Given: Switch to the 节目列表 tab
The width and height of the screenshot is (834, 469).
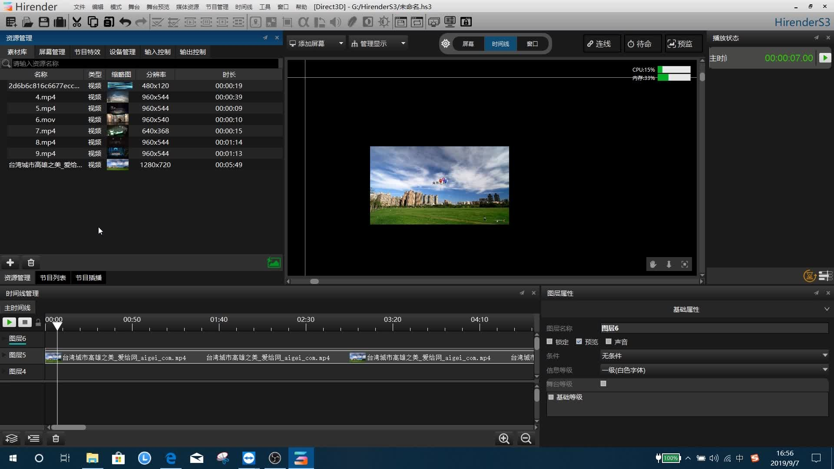Looking at the screenshot, I should [53, 277].
